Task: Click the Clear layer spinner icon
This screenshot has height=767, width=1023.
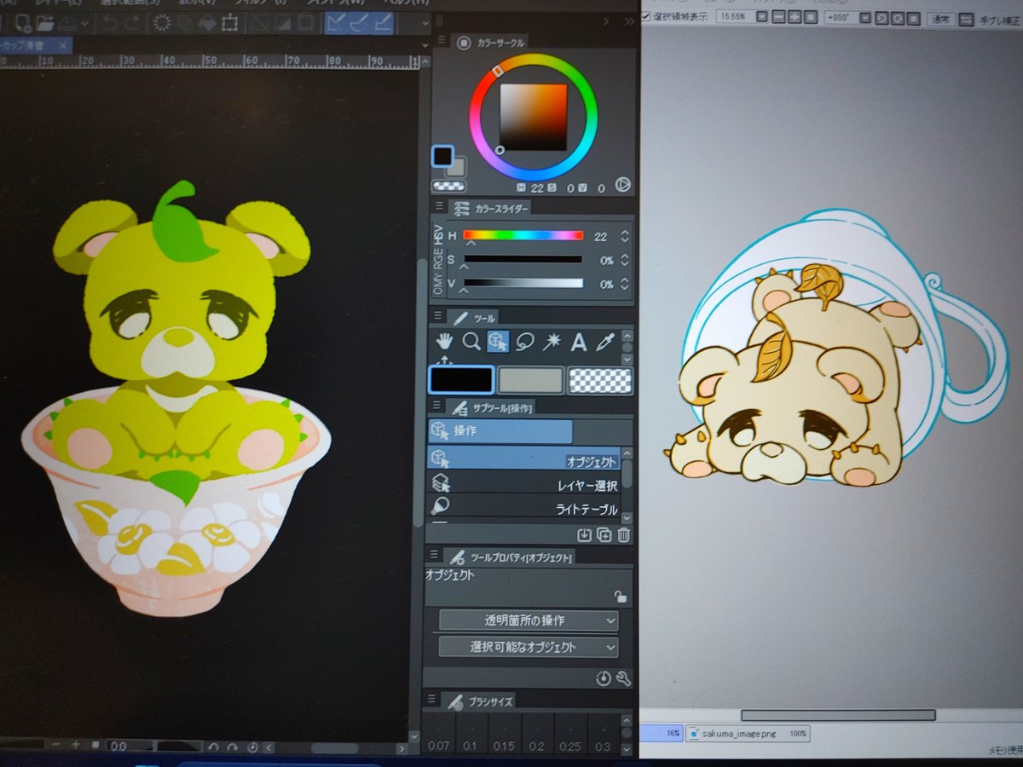Action: tap(162, 23)
